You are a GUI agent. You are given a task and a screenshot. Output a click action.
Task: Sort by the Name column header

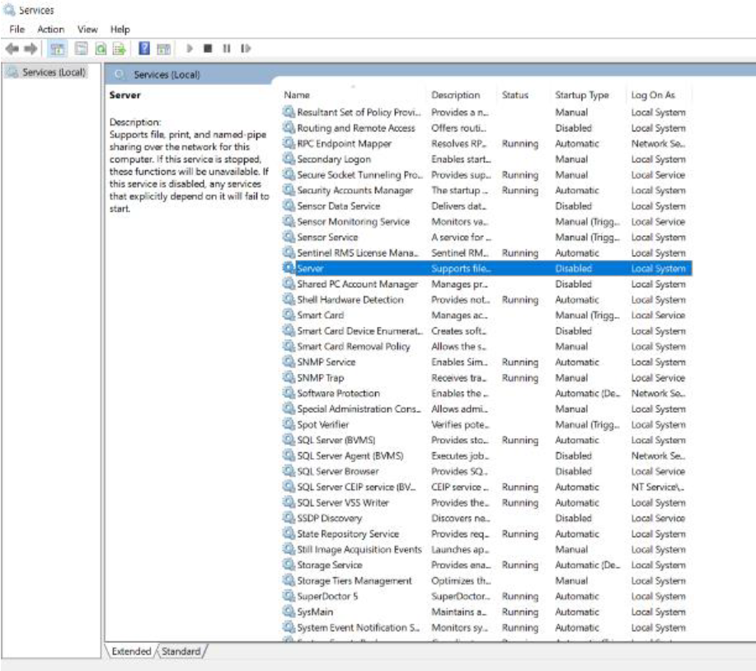[x=296, y=95]
